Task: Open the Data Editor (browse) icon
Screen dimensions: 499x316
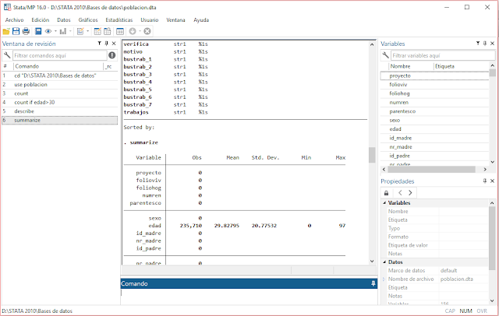Action: pyautogui.click(x=108, y=31)
